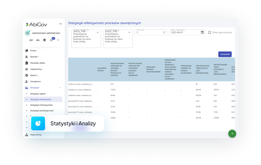Open Statystyki ogólne in the sidebar
The width and height of the screenshot is (261, 165).
(38, 94)
